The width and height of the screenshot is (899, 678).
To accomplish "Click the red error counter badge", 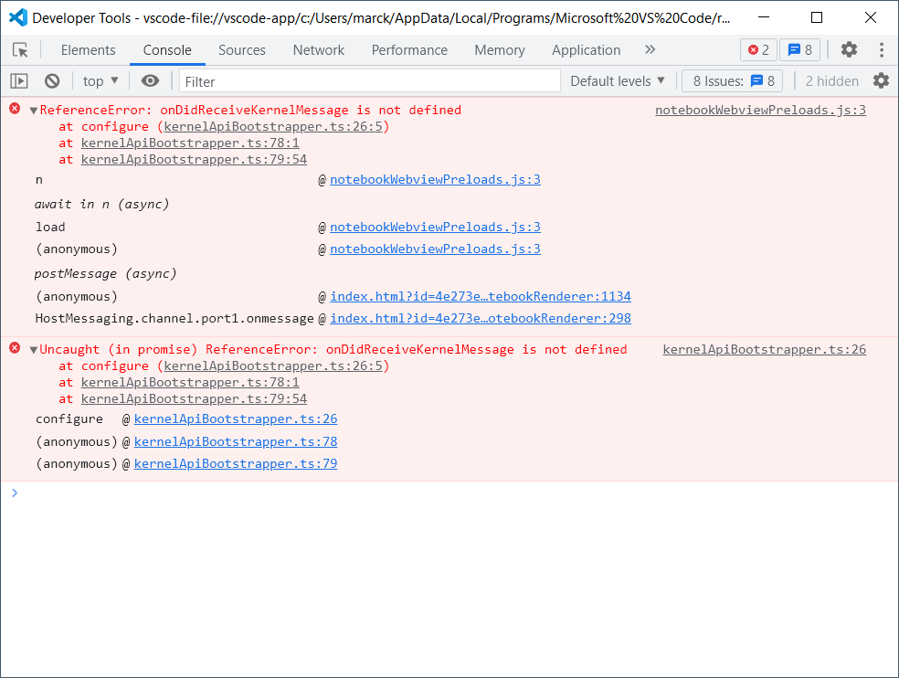I will tap(757, 49).
